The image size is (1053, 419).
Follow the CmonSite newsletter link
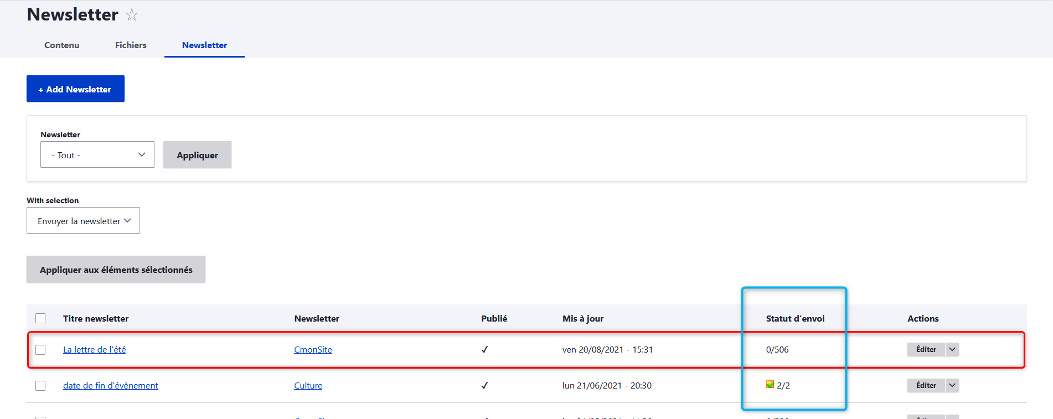pos(313,350)
